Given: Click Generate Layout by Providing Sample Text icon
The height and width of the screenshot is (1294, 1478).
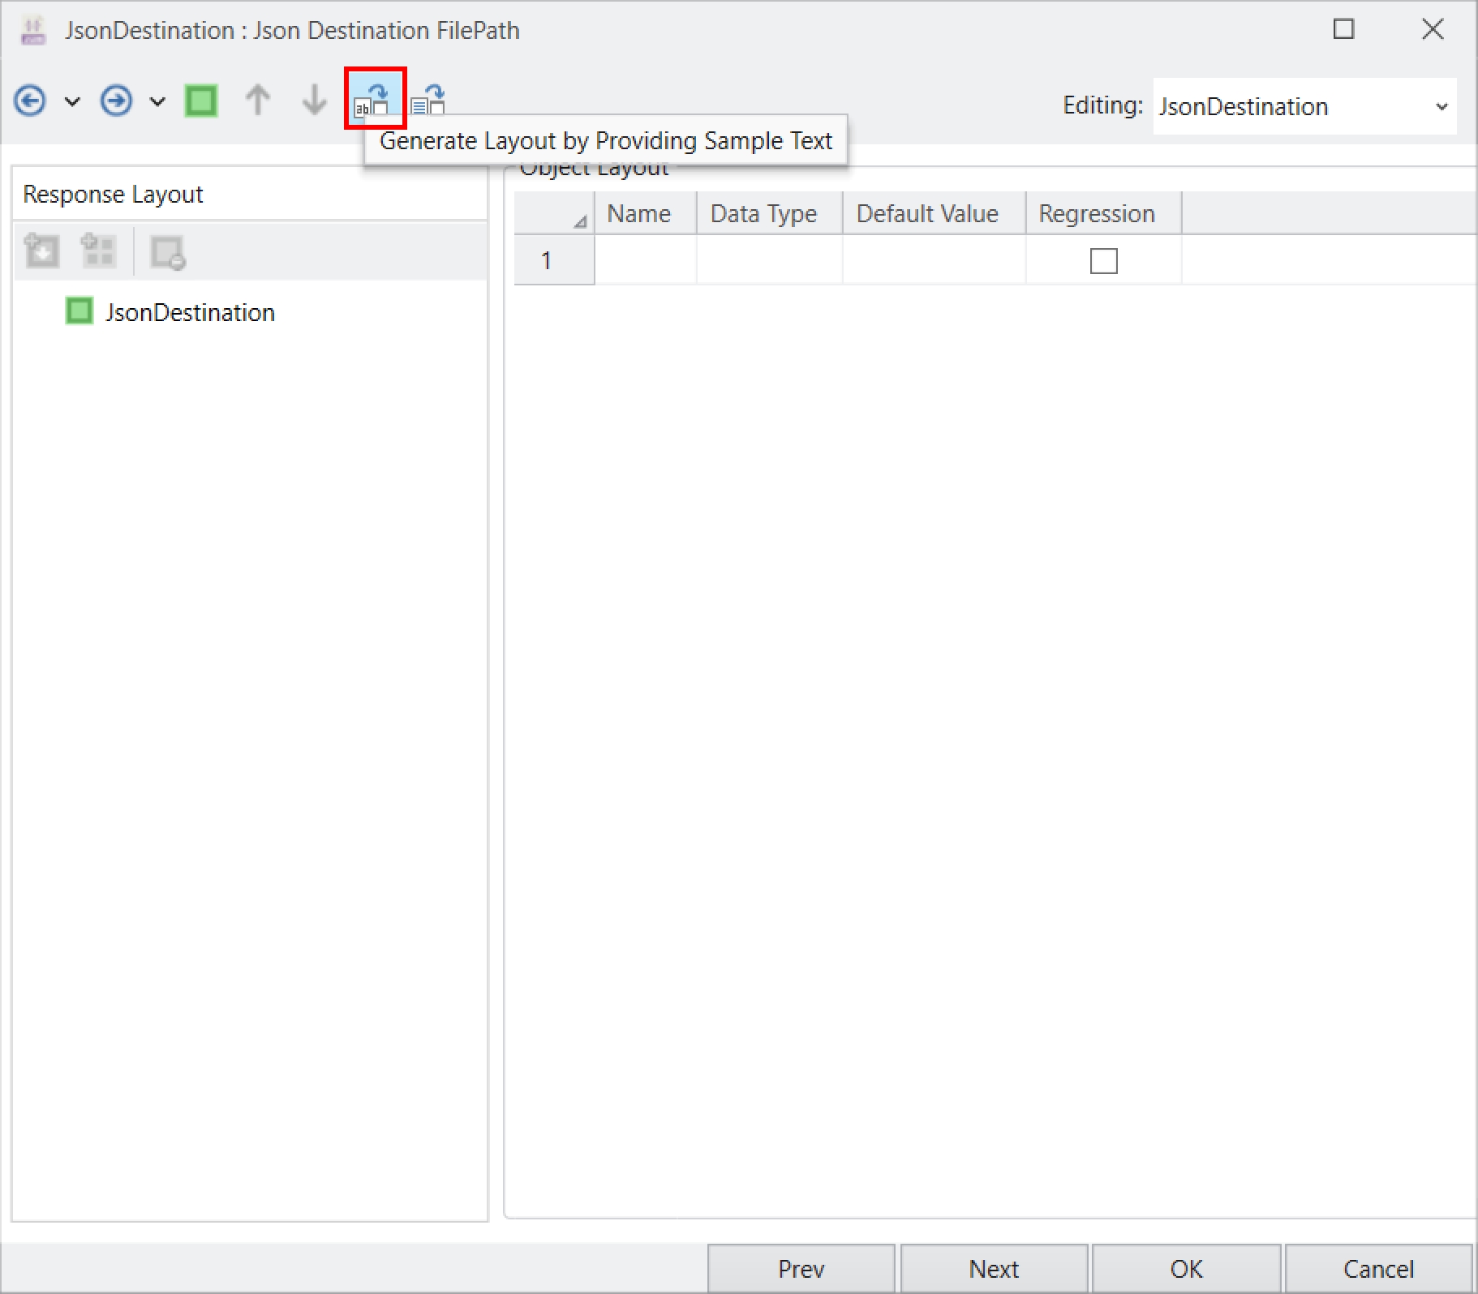Looking at the screenshot, I should pos(375,98).
